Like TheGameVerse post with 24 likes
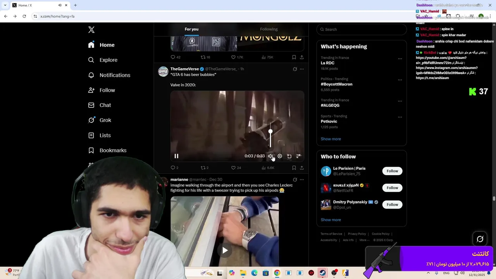This screenshot has width=496, height=279. tap(236, 168)
